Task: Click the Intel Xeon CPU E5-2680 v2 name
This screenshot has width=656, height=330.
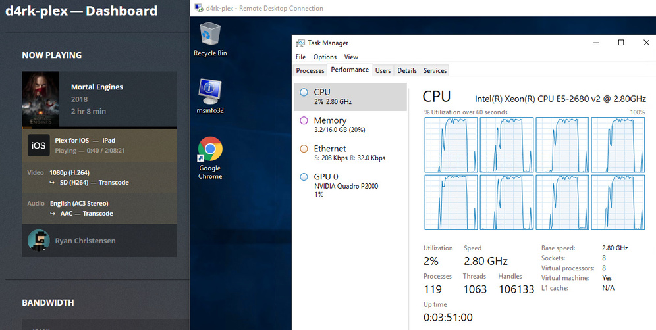Action: coord(560,99)
